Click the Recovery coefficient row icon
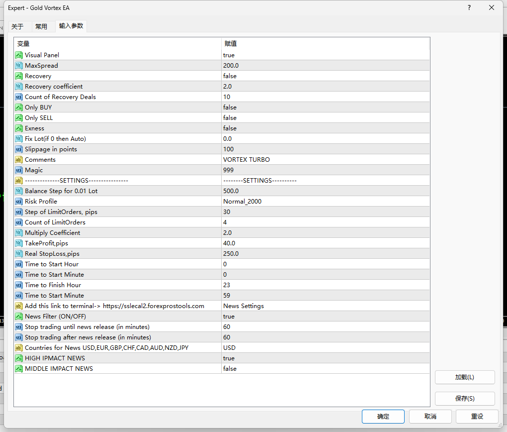This screenshot has height=432, width=507. click(19, 87)
